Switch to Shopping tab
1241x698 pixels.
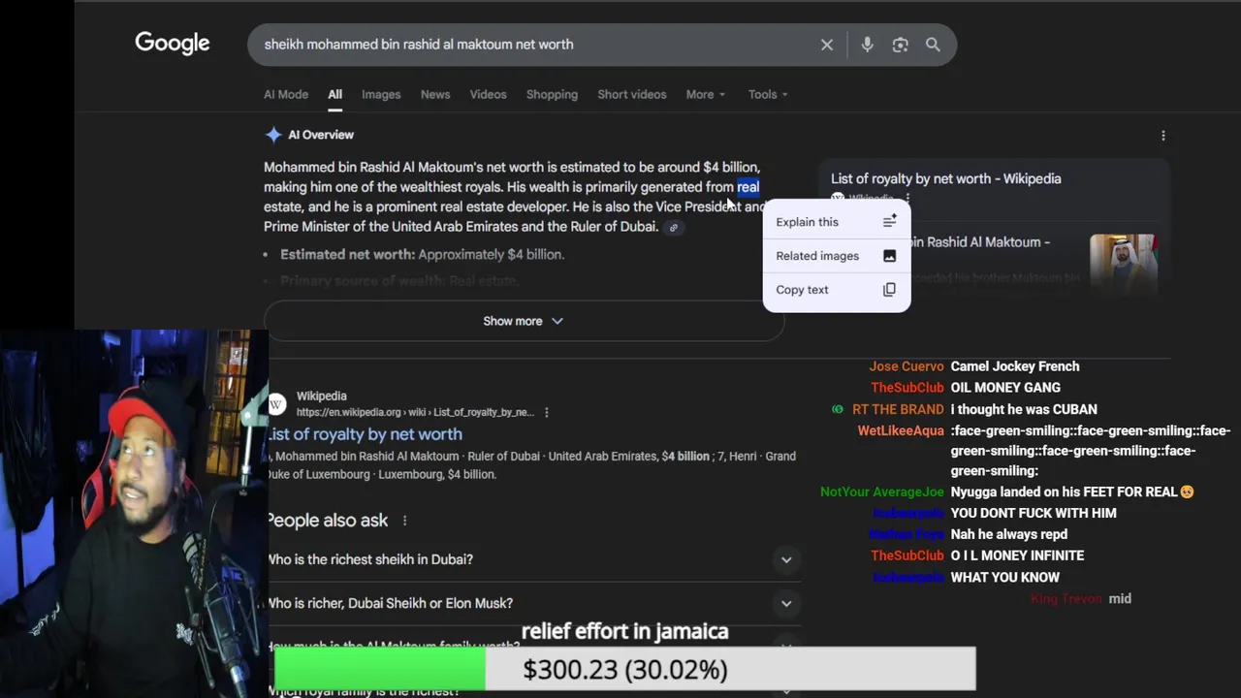point(552,94)
